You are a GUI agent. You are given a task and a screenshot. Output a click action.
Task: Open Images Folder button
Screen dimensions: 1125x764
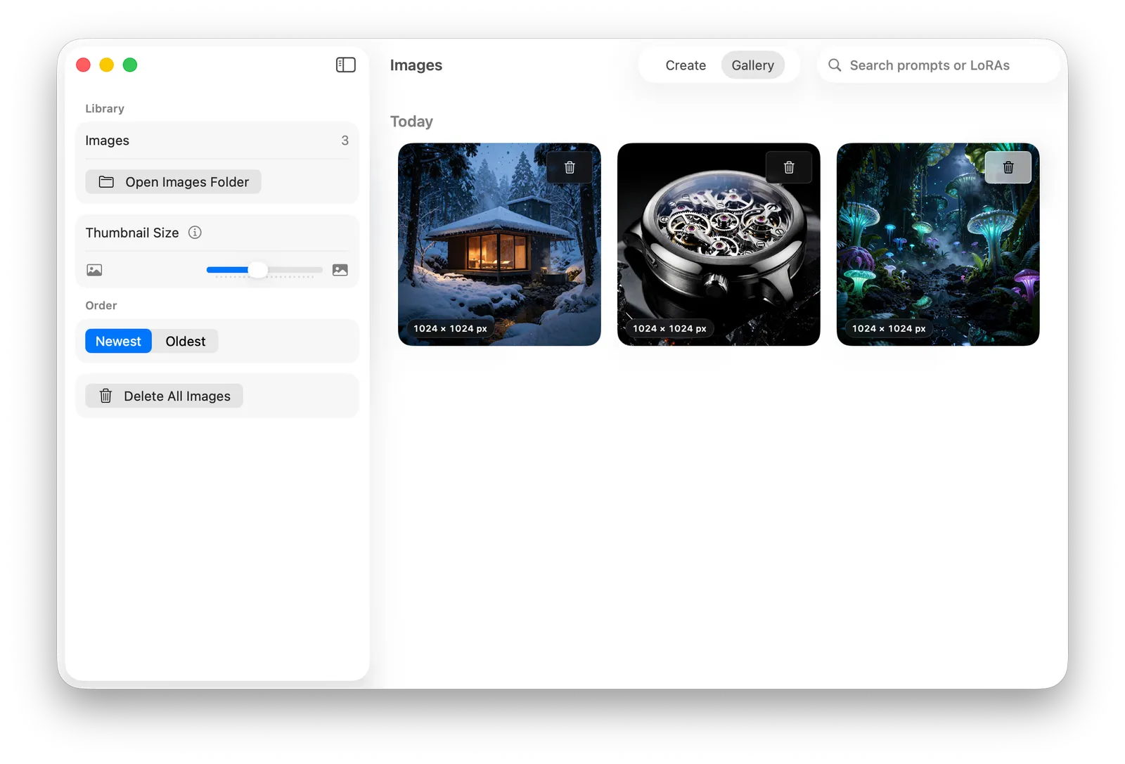[x=173, y=182]
